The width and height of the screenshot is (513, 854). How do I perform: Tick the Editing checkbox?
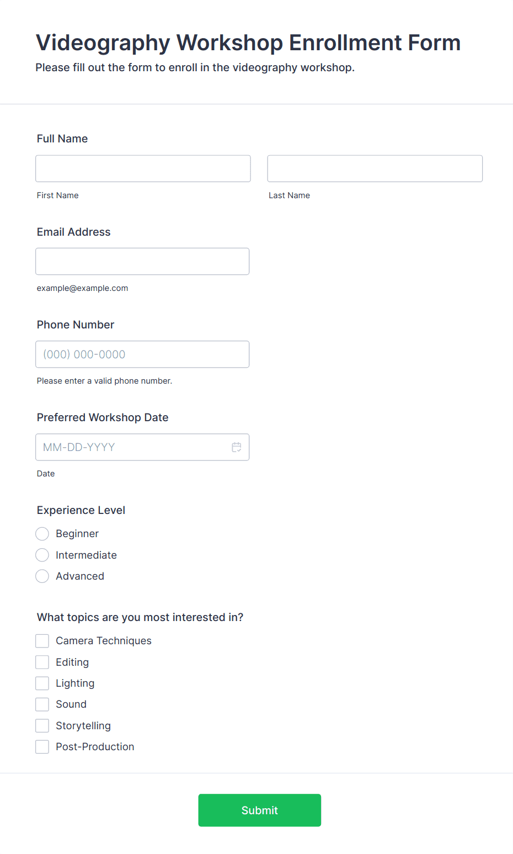42,662
